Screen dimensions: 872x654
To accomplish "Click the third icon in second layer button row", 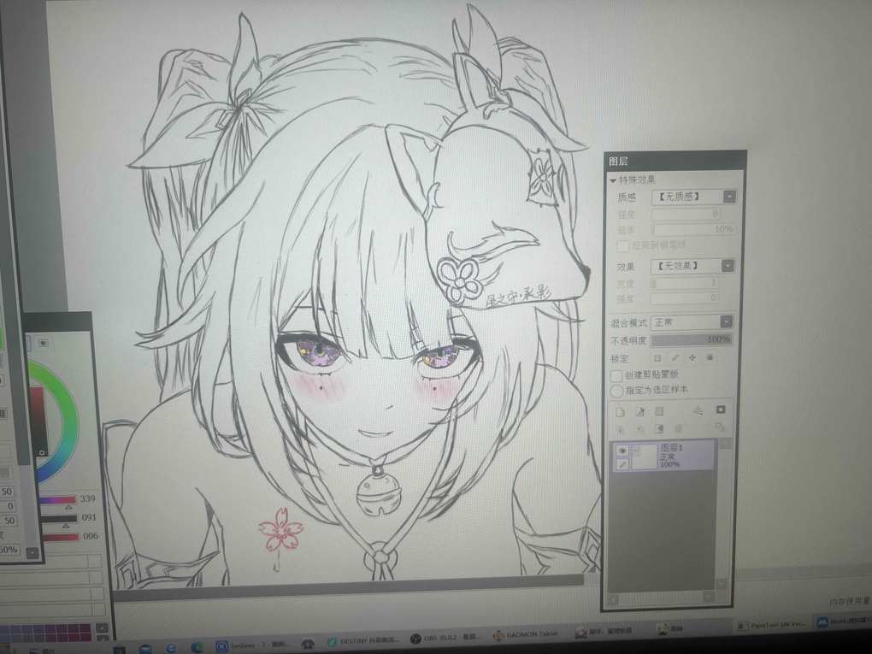I will point(659,428).
